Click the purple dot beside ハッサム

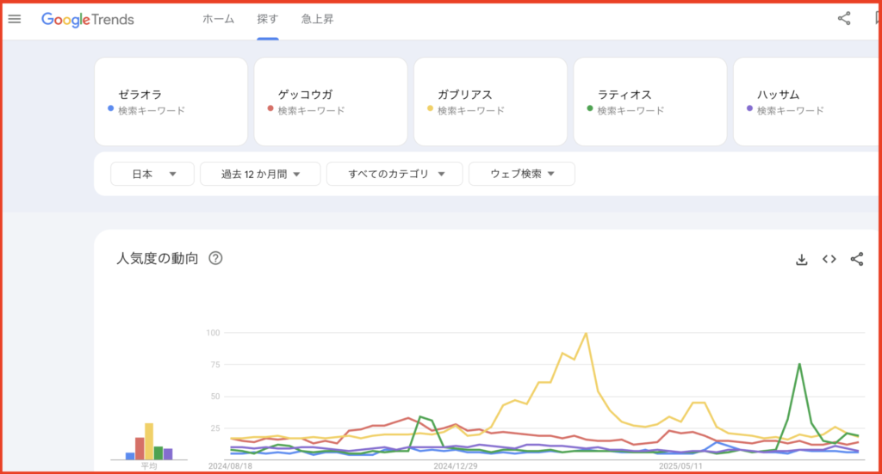[x=750, y=108]
